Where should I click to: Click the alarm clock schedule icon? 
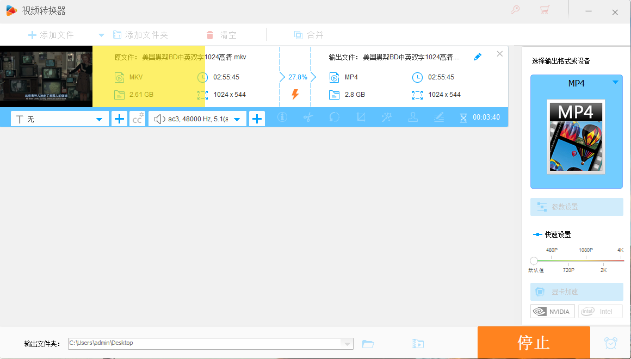point(610,343)
